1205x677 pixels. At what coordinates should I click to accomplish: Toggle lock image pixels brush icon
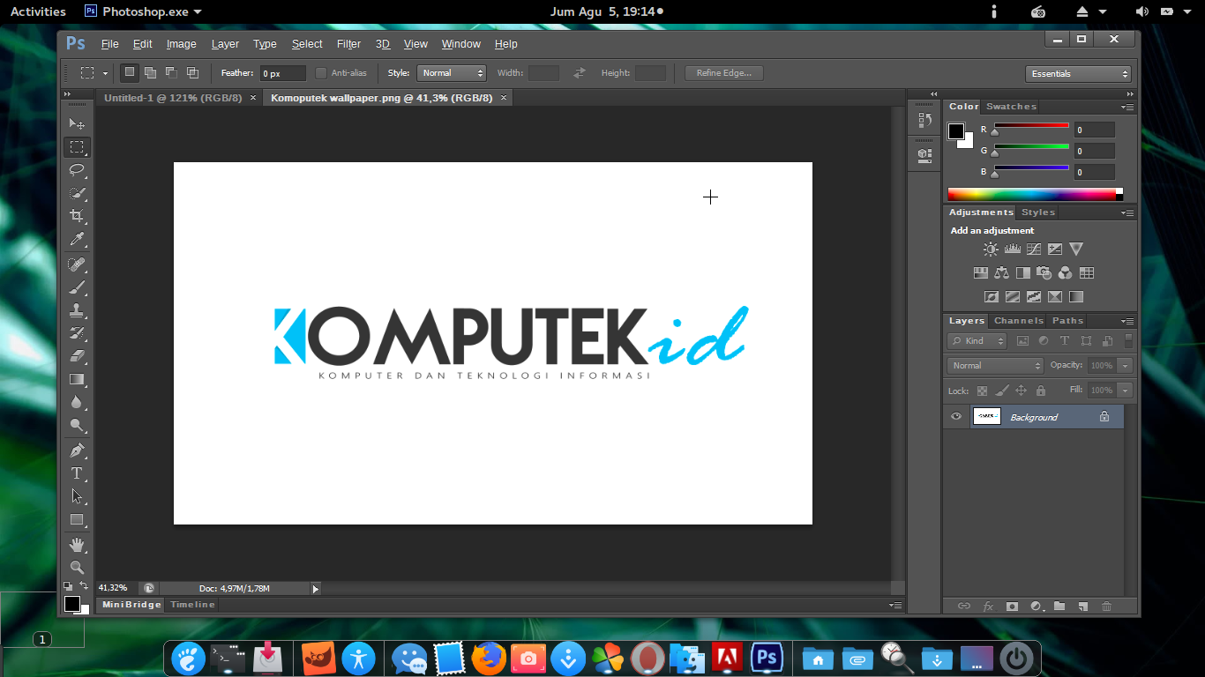pos(1001,391)
